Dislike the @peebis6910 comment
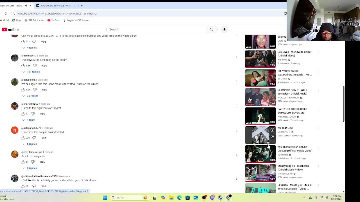 [x=35, y=66]
